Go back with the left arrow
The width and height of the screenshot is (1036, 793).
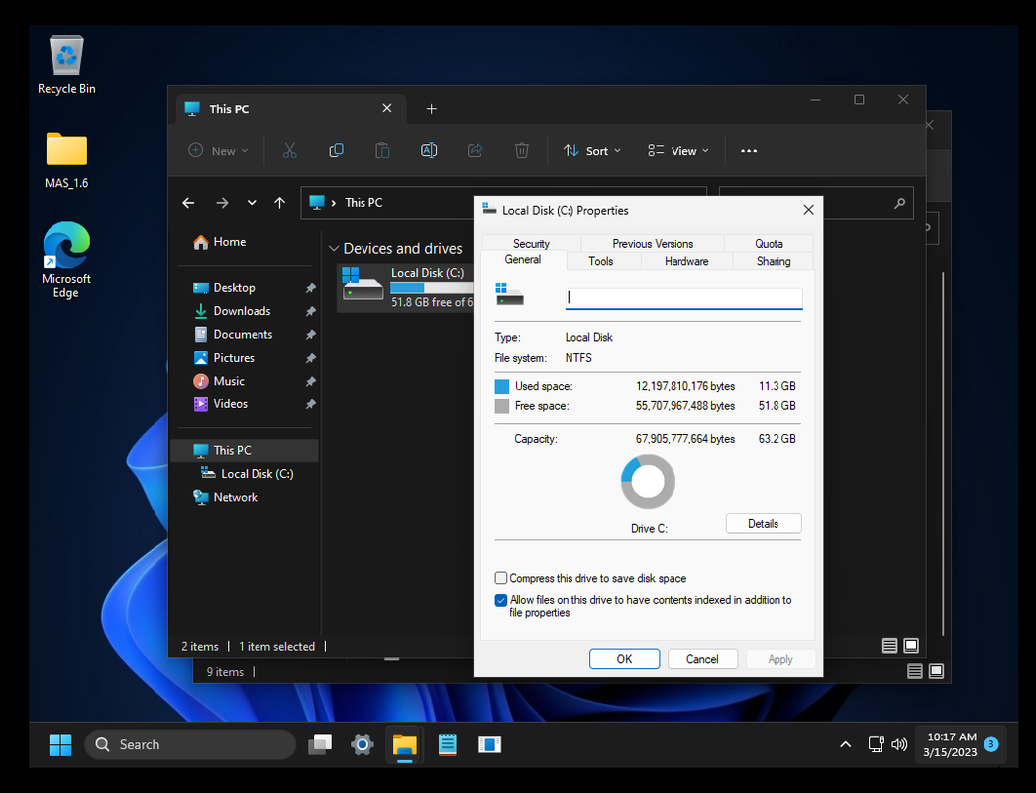click(x=188, y=203)
